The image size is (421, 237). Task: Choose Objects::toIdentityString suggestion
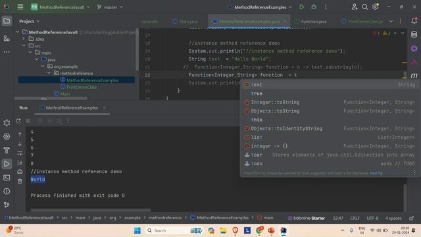pyautogui.click(x=331, y=128)
